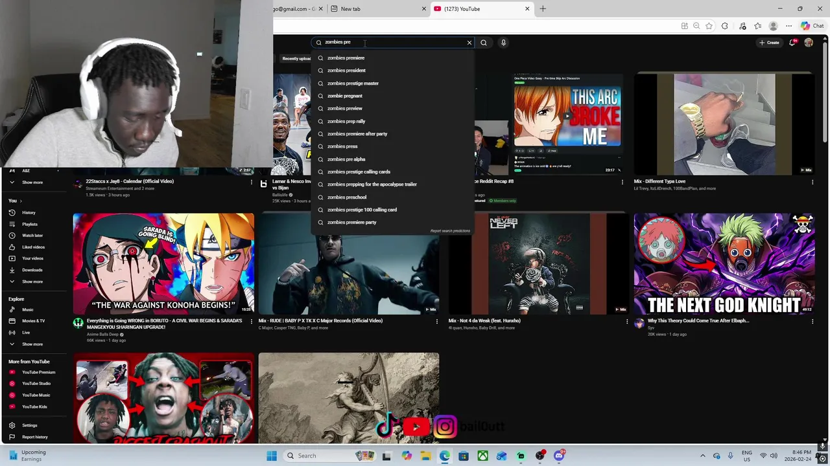Select suggestion 'zombies press'

(x=392, y=146)
